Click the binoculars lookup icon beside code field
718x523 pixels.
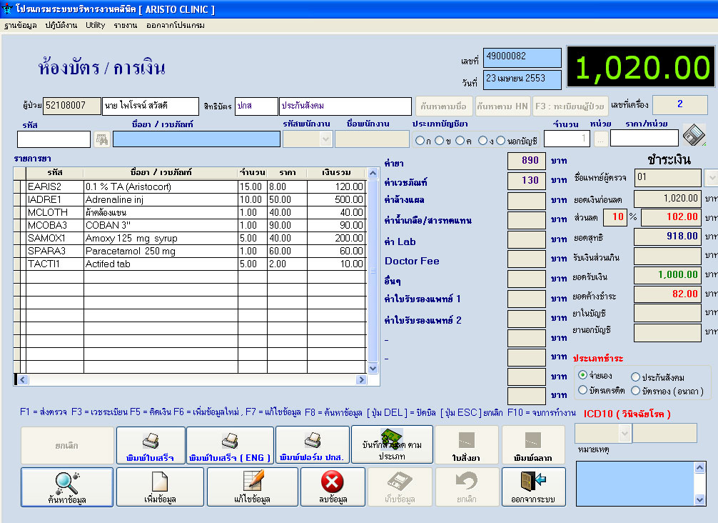[102, 139]
